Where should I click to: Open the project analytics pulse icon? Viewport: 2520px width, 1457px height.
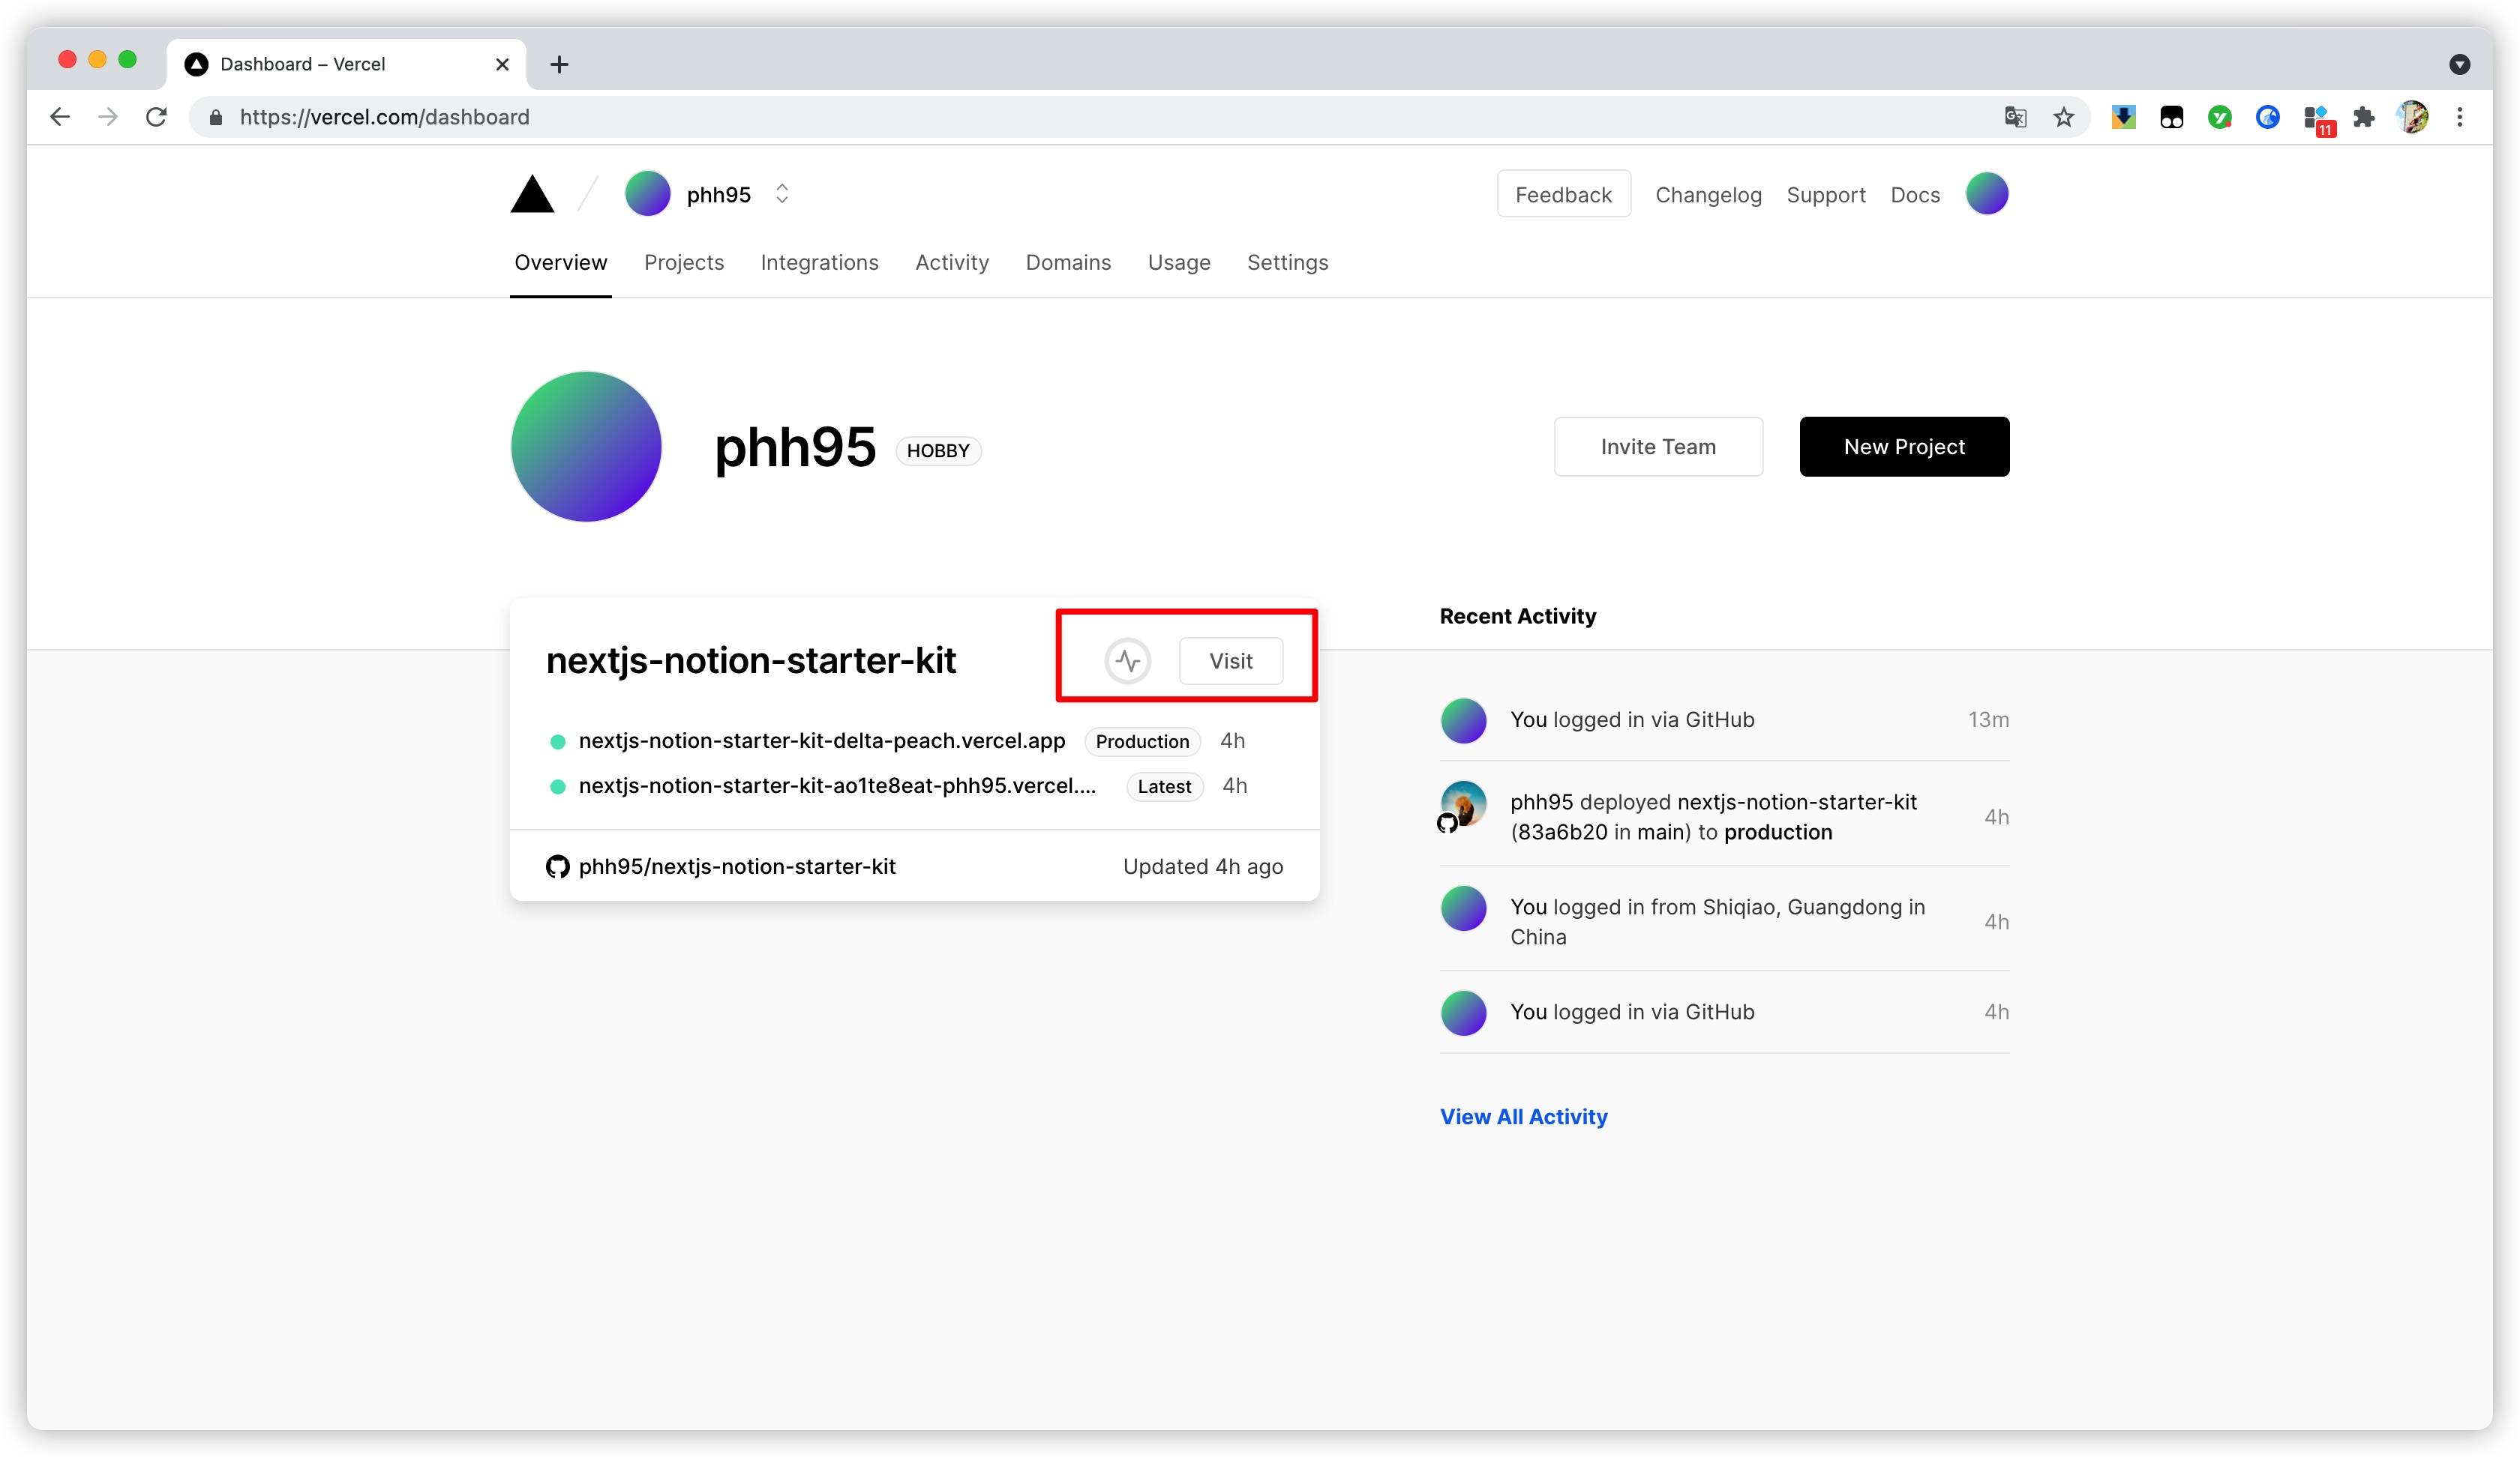tap(1127, 660)
